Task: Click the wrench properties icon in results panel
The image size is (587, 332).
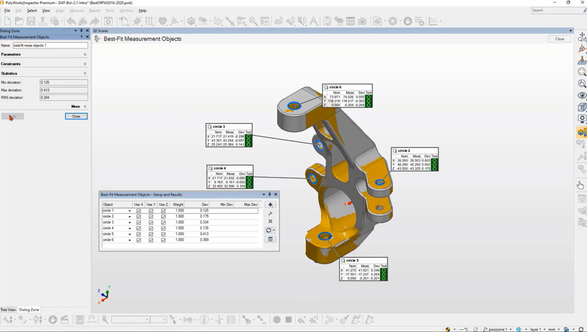Action: pyautogui.click(x=270, y=213)
